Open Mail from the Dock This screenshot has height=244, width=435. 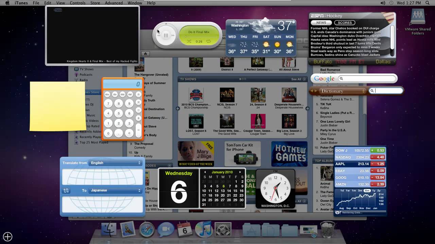click(128, 230)
